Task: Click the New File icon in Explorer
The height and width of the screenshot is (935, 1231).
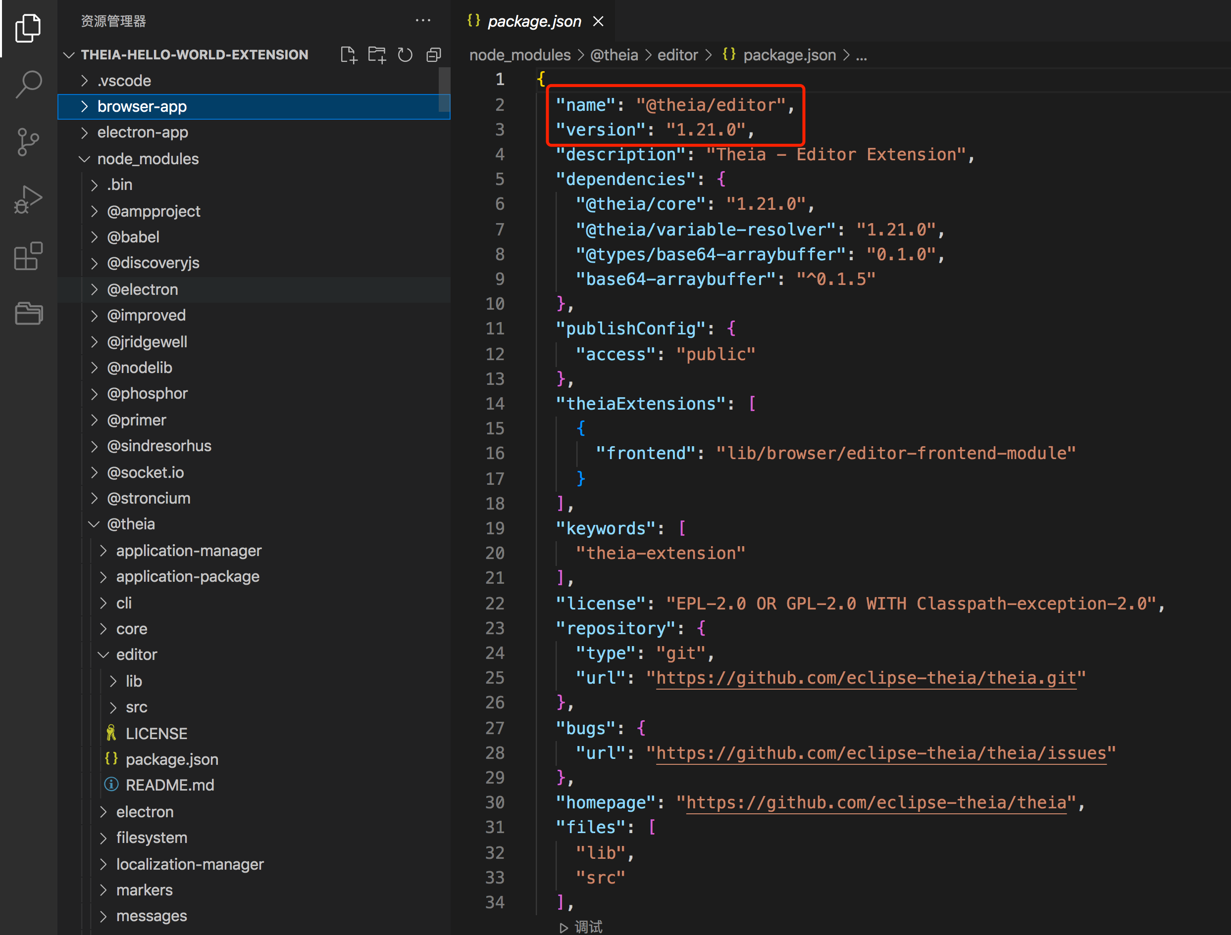Action: [349, 54]
